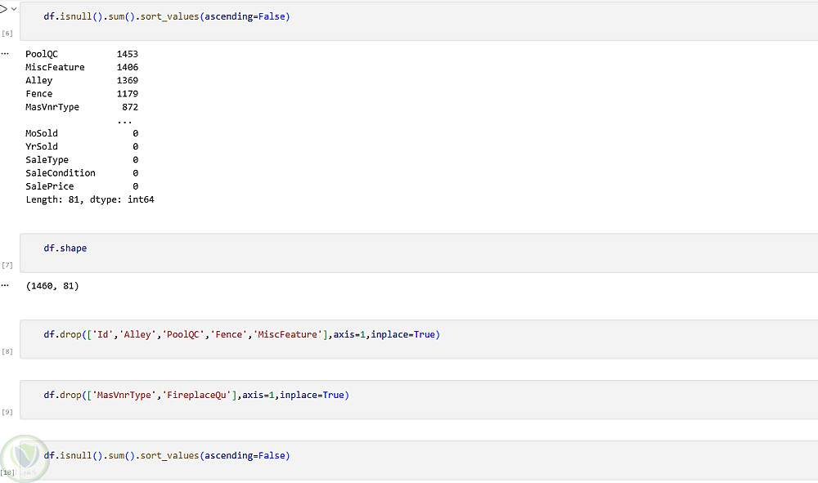
Task: Focus the topmost df.isnull() code cell
Action: coord(409,17)
